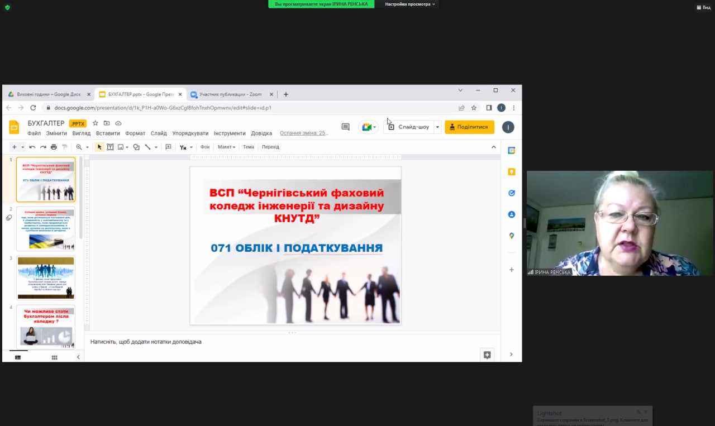Click the Поділитися share button
The image size is (715, 426).
(469, 127)
